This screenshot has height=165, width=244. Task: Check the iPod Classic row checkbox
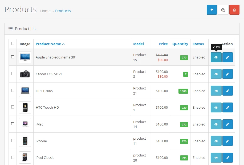13,157
